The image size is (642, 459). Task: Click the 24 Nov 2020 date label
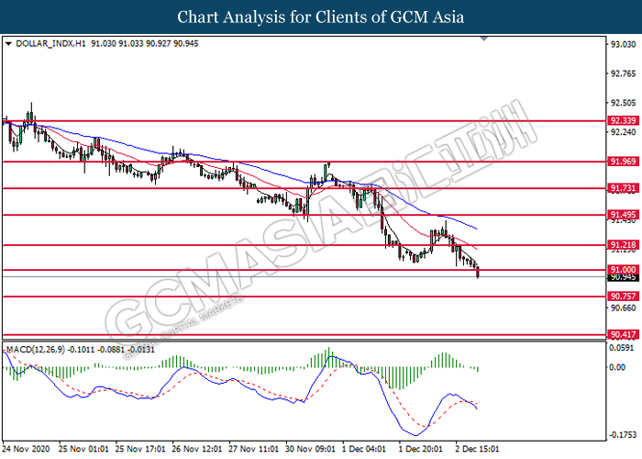[x=27, y=449]
